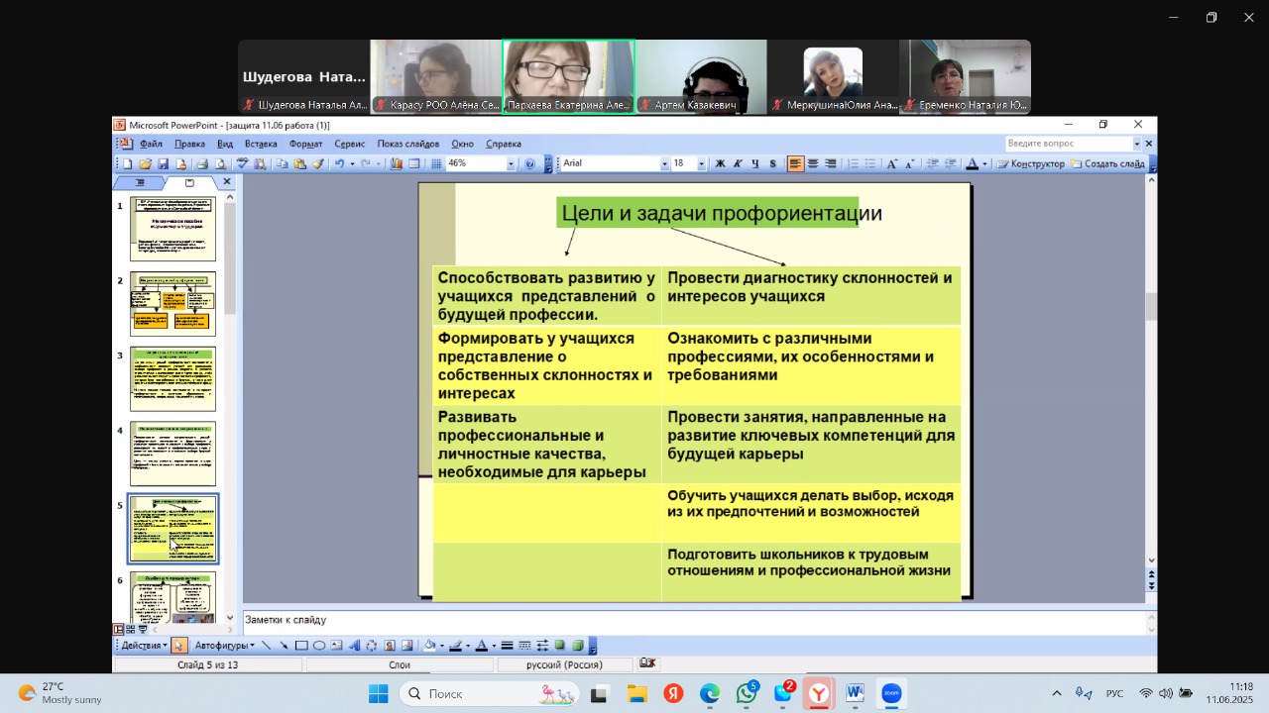
Task: Open the Показ слайдов menu
Action: point(407,144)
